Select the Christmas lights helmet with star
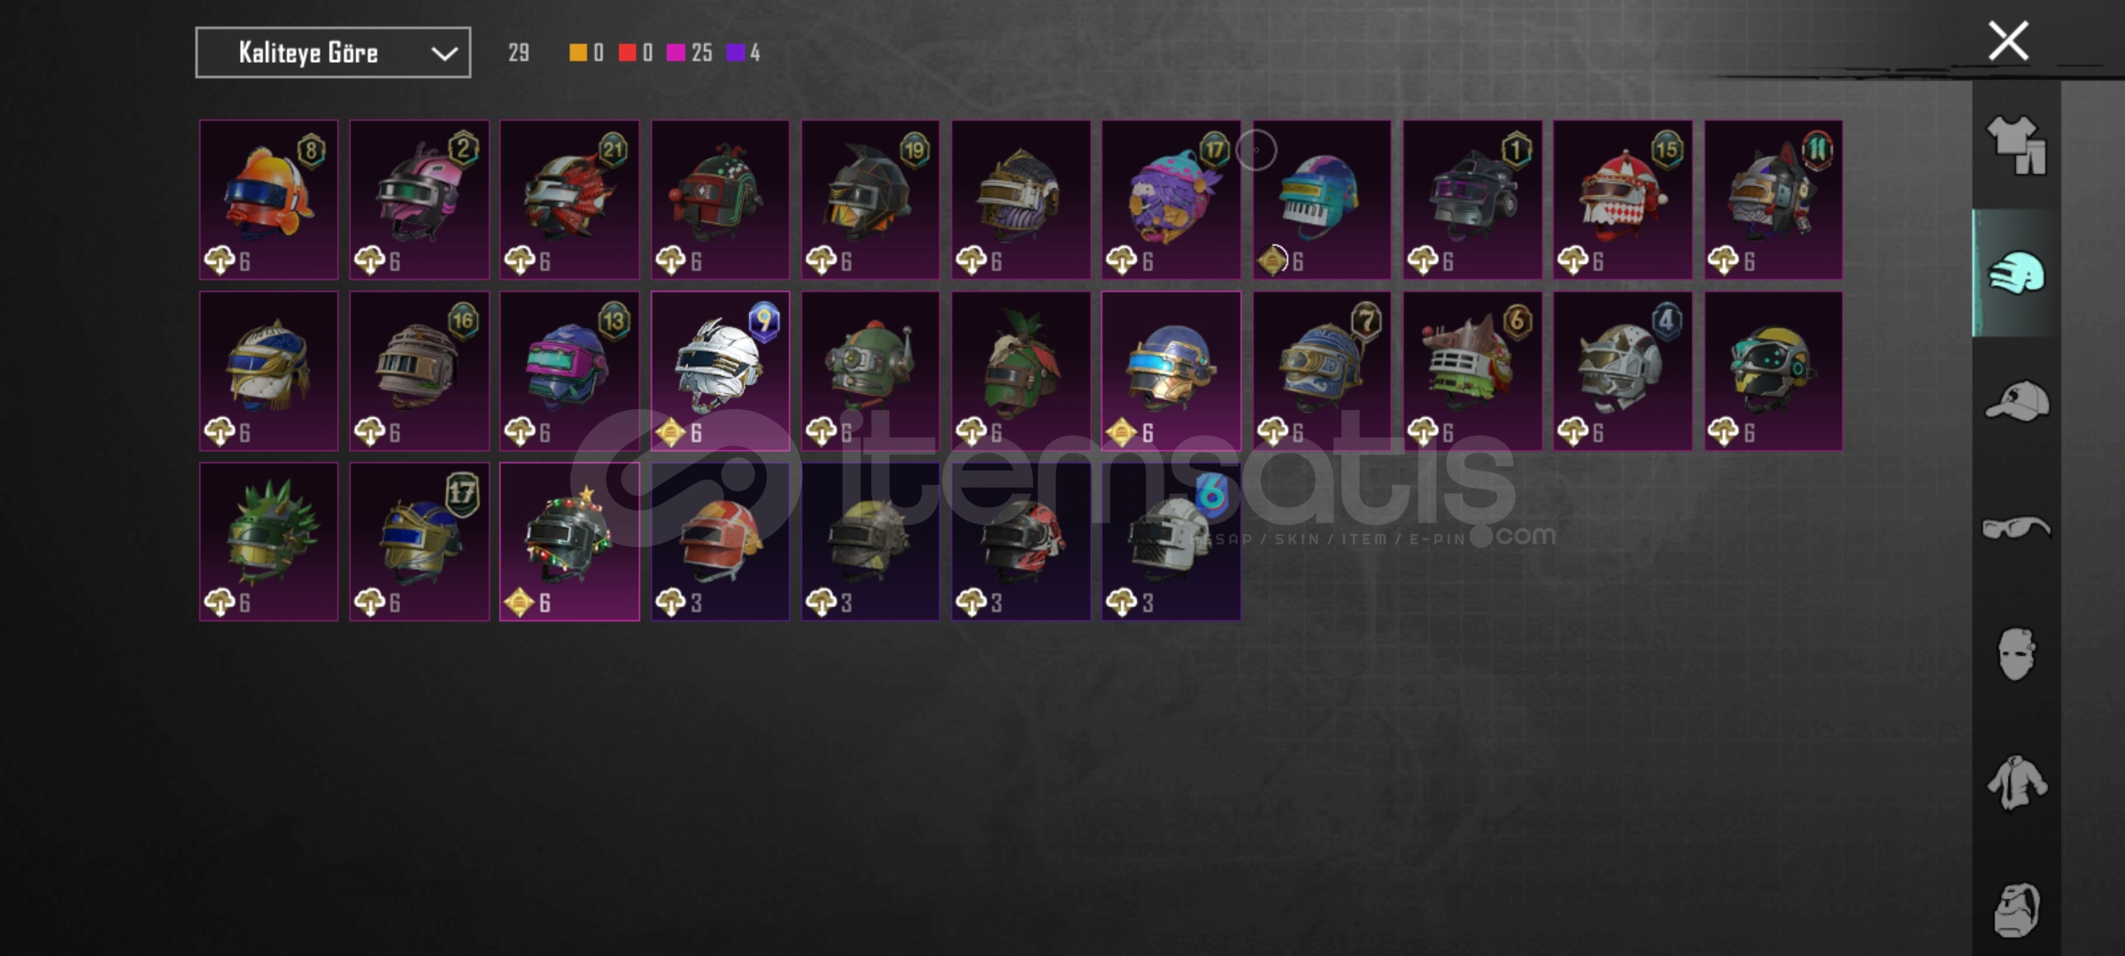2125x956 pixels. point(569,542)
